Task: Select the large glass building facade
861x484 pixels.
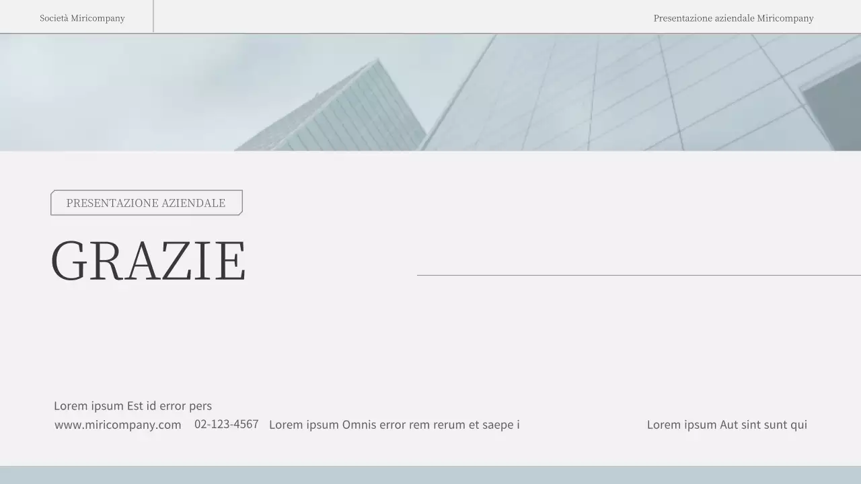Action: pyautogui.click(x=605, y=94)
